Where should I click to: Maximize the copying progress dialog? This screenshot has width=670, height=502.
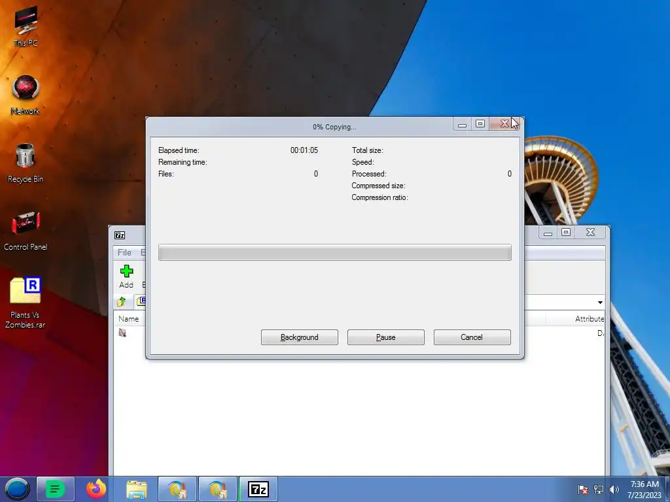tap(480, 124)
